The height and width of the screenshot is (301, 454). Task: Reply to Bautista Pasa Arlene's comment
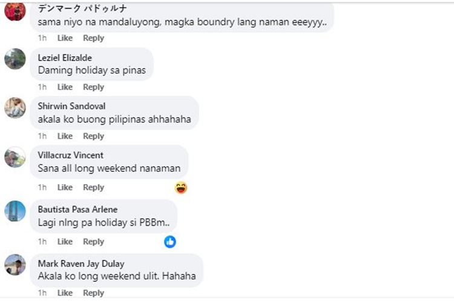93,242
